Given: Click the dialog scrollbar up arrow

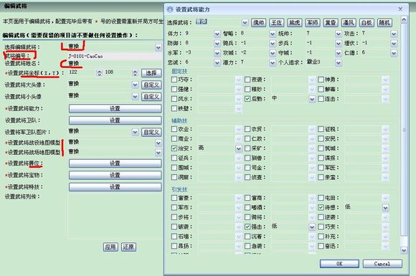Looking at the screenshot, I should coord(404,19).
